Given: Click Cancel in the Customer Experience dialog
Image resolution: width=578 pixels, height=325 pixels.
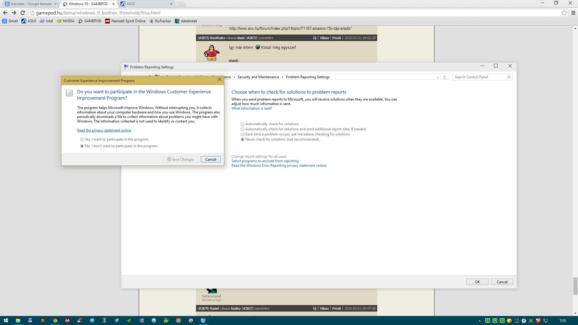Looking at the screenshot, I should (210, 159).
